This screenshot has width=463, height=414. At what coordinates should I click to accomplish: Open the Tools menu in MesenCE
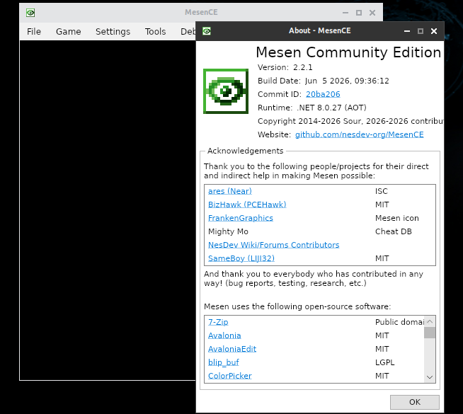pos(155,32)
